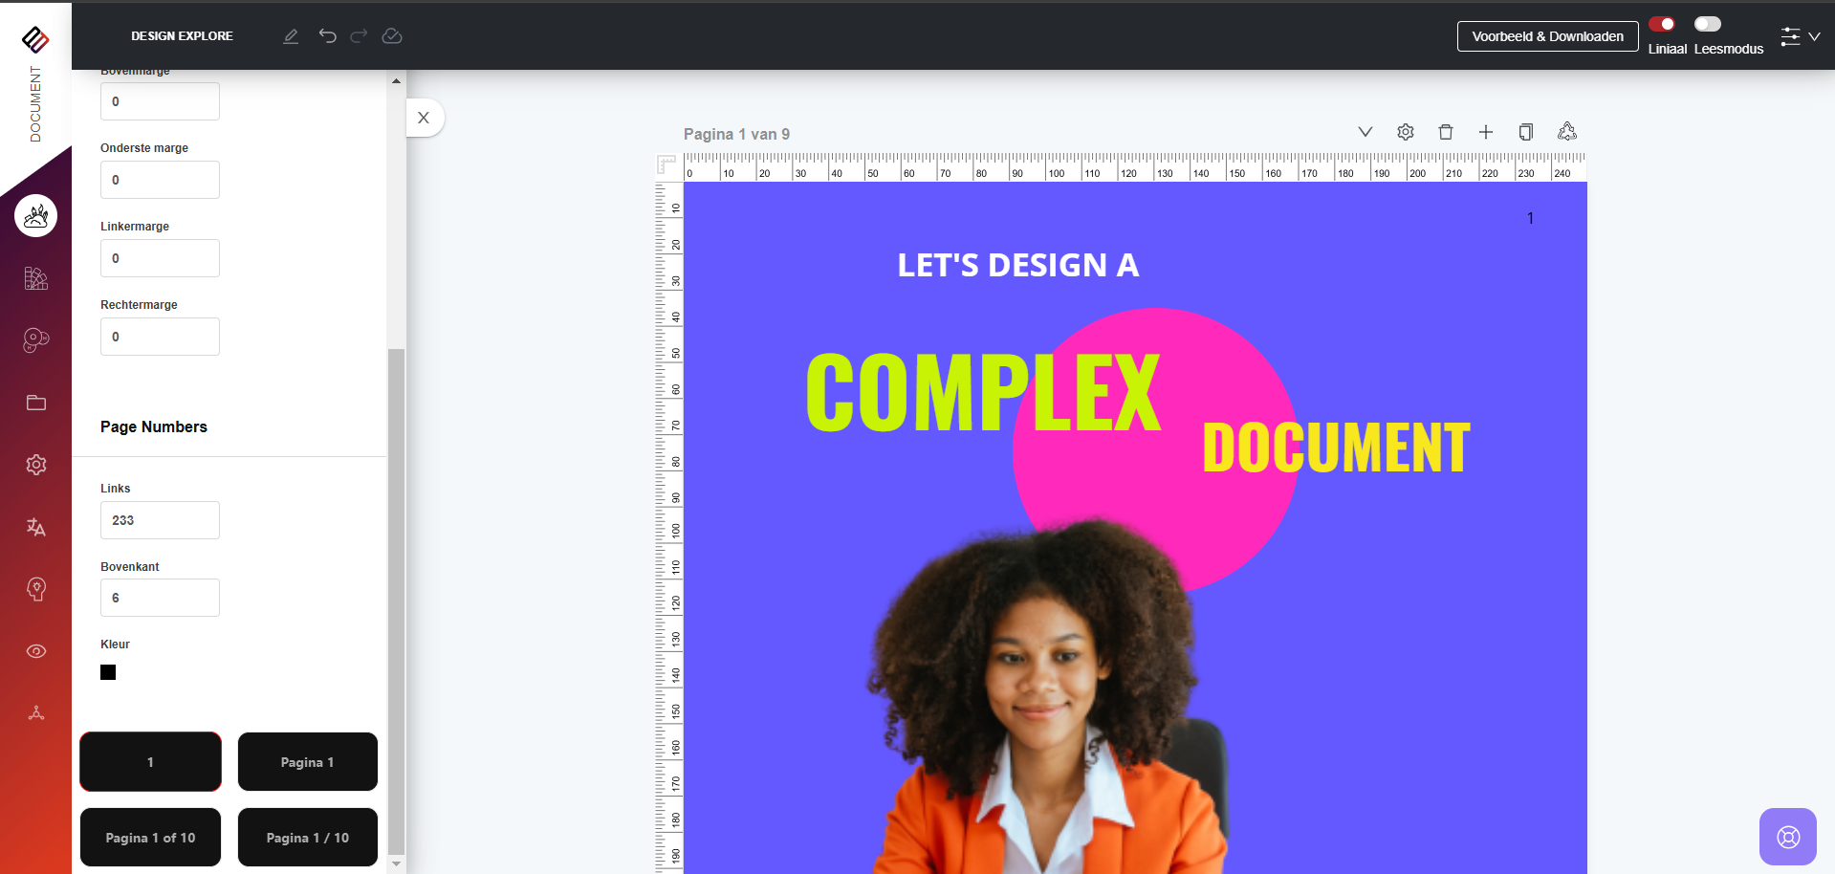
Task: Enable the Leesmodus switch
Action: pyautogui.click(x=1708, y=24)
